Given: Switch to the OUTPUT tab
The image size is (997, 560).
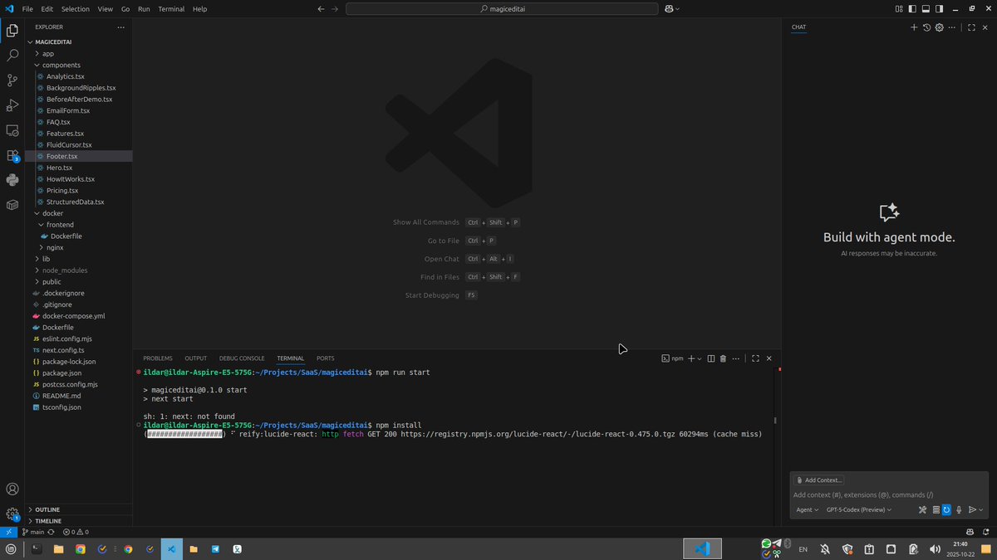Looking at the screenshot, I should 196,358.
